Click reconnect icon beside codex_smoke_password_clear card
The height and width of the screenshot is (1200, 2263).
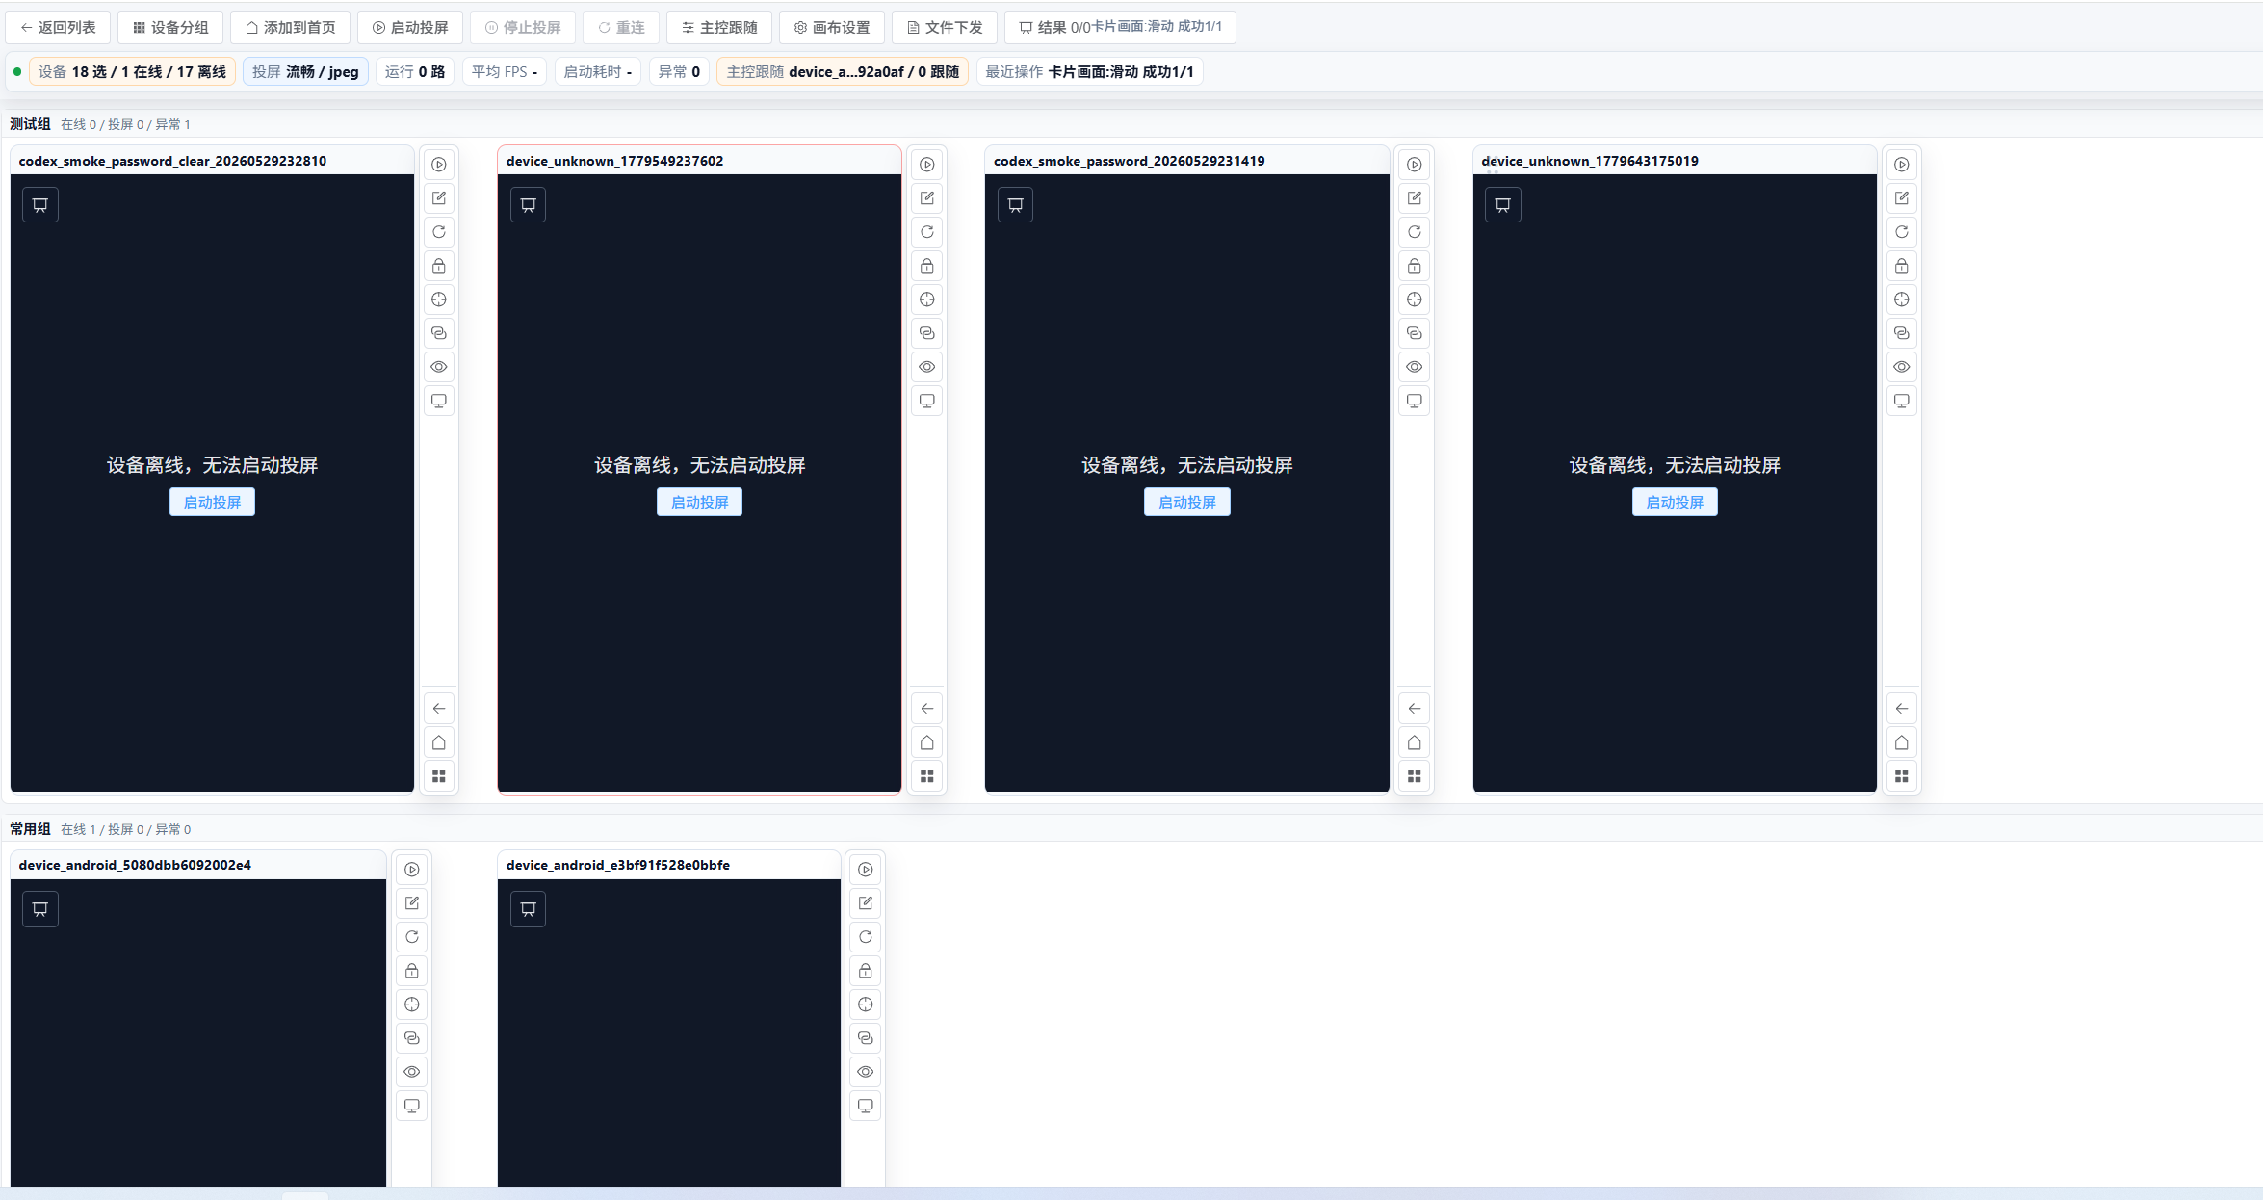[439, 232]
